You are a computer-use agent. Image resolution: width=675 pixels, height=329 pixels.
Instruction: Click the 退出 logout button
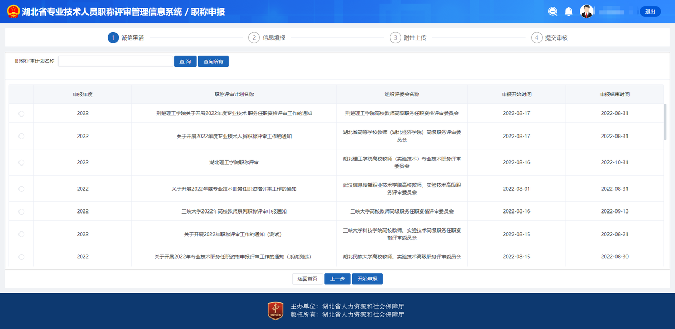coord(650,12)
